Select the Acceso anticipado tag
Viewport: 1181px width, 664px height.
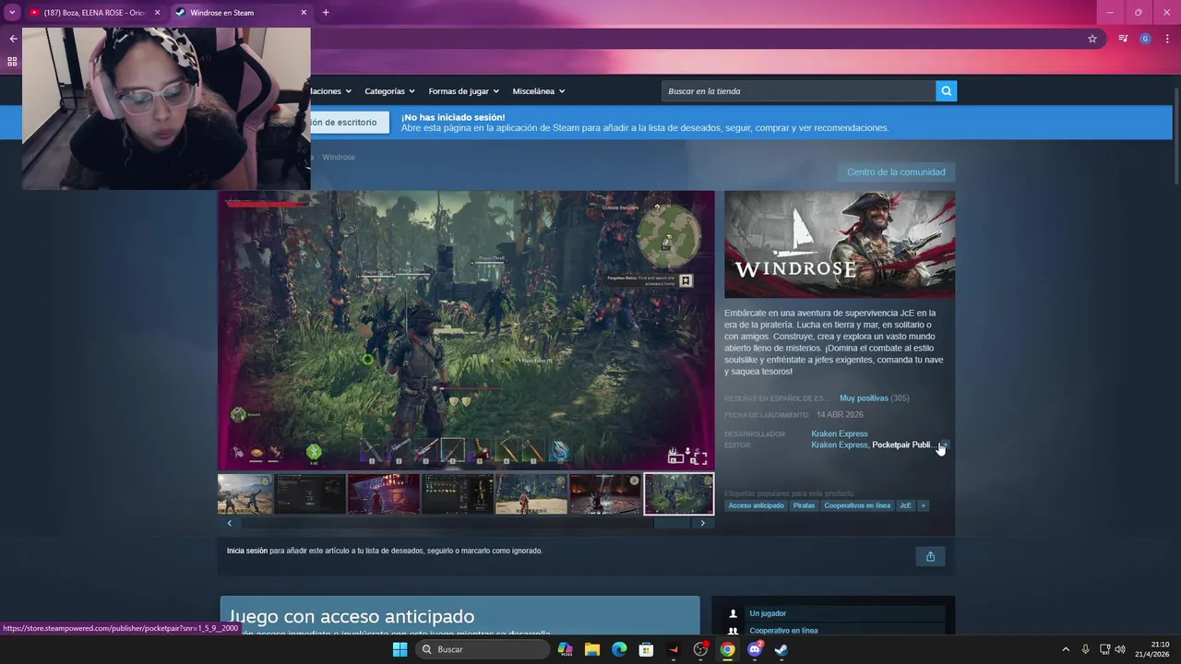[x=756, y=505]
